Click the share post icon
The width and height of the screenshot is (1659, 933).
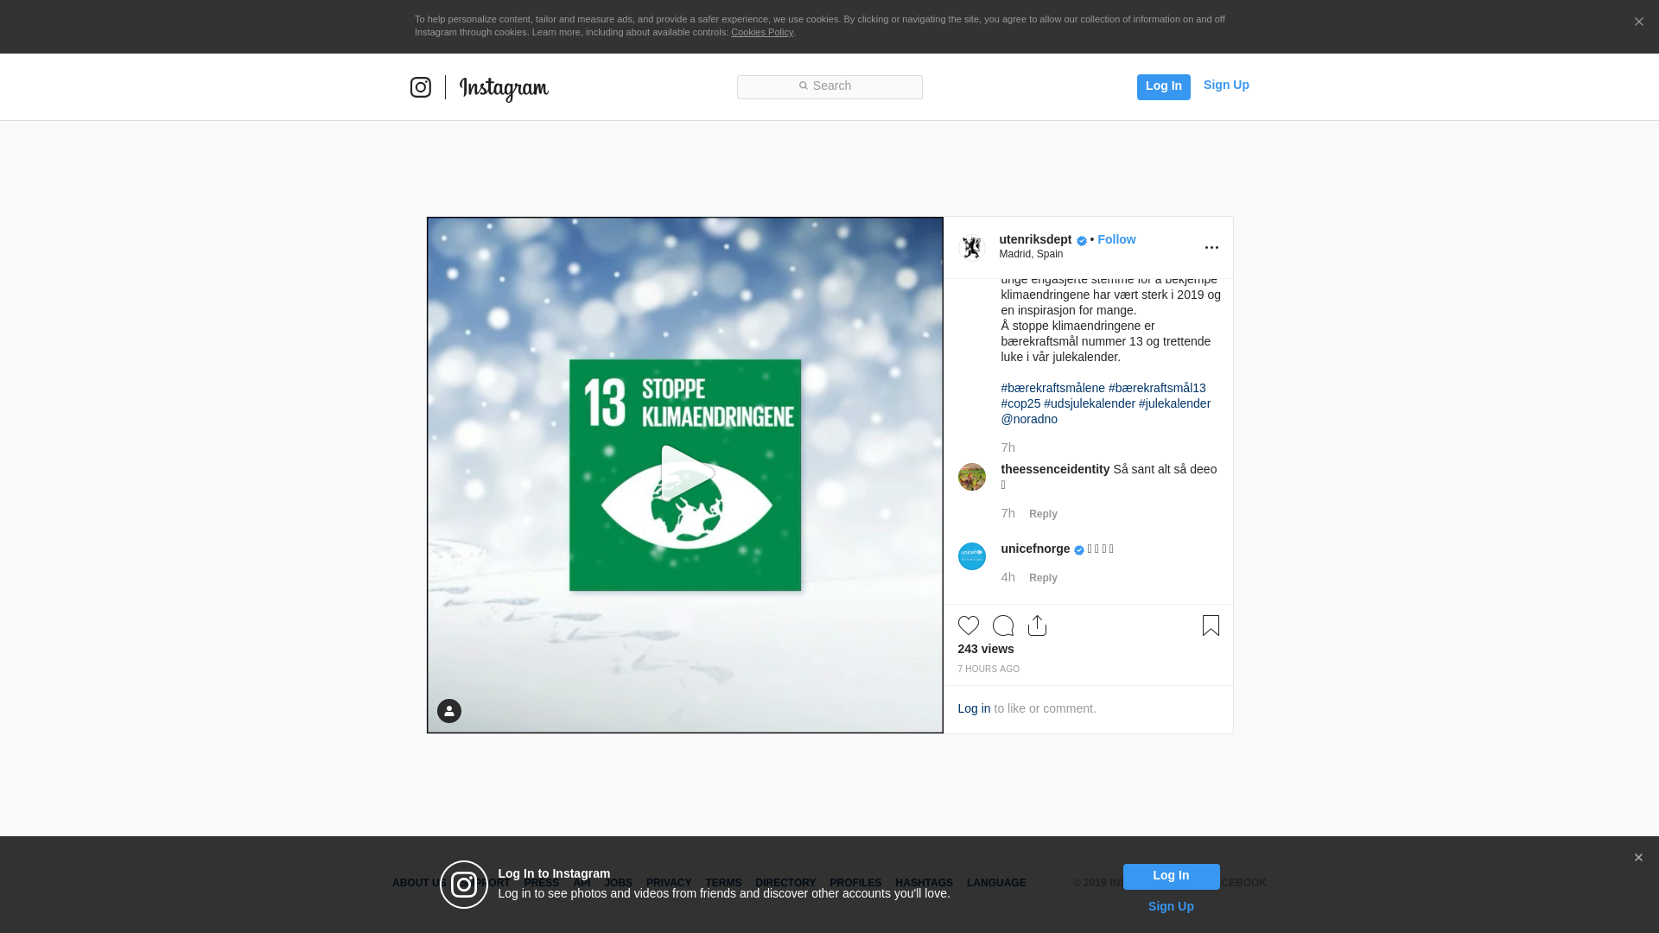click(1037, 625)
